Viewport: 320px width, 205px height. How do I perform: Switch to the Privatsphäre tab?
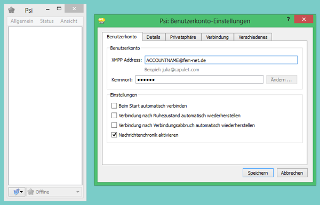(x=183, y=37)
